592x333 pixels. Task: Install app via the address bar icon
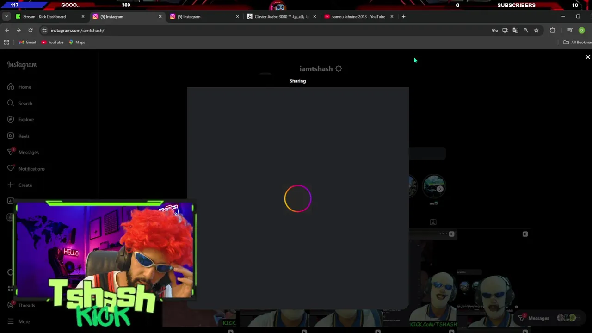(505, 30)
